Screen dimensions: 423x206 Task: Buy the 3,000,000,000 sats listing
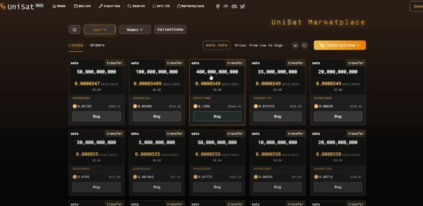tap(157, 187)
